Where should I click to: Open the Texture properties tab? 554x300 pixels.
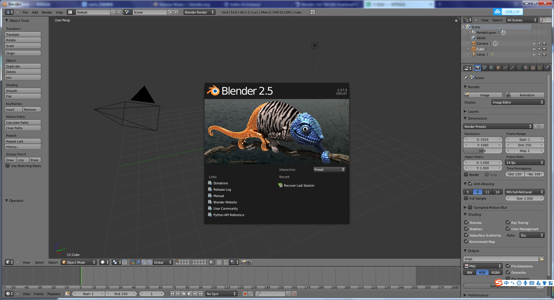[533, 68]
